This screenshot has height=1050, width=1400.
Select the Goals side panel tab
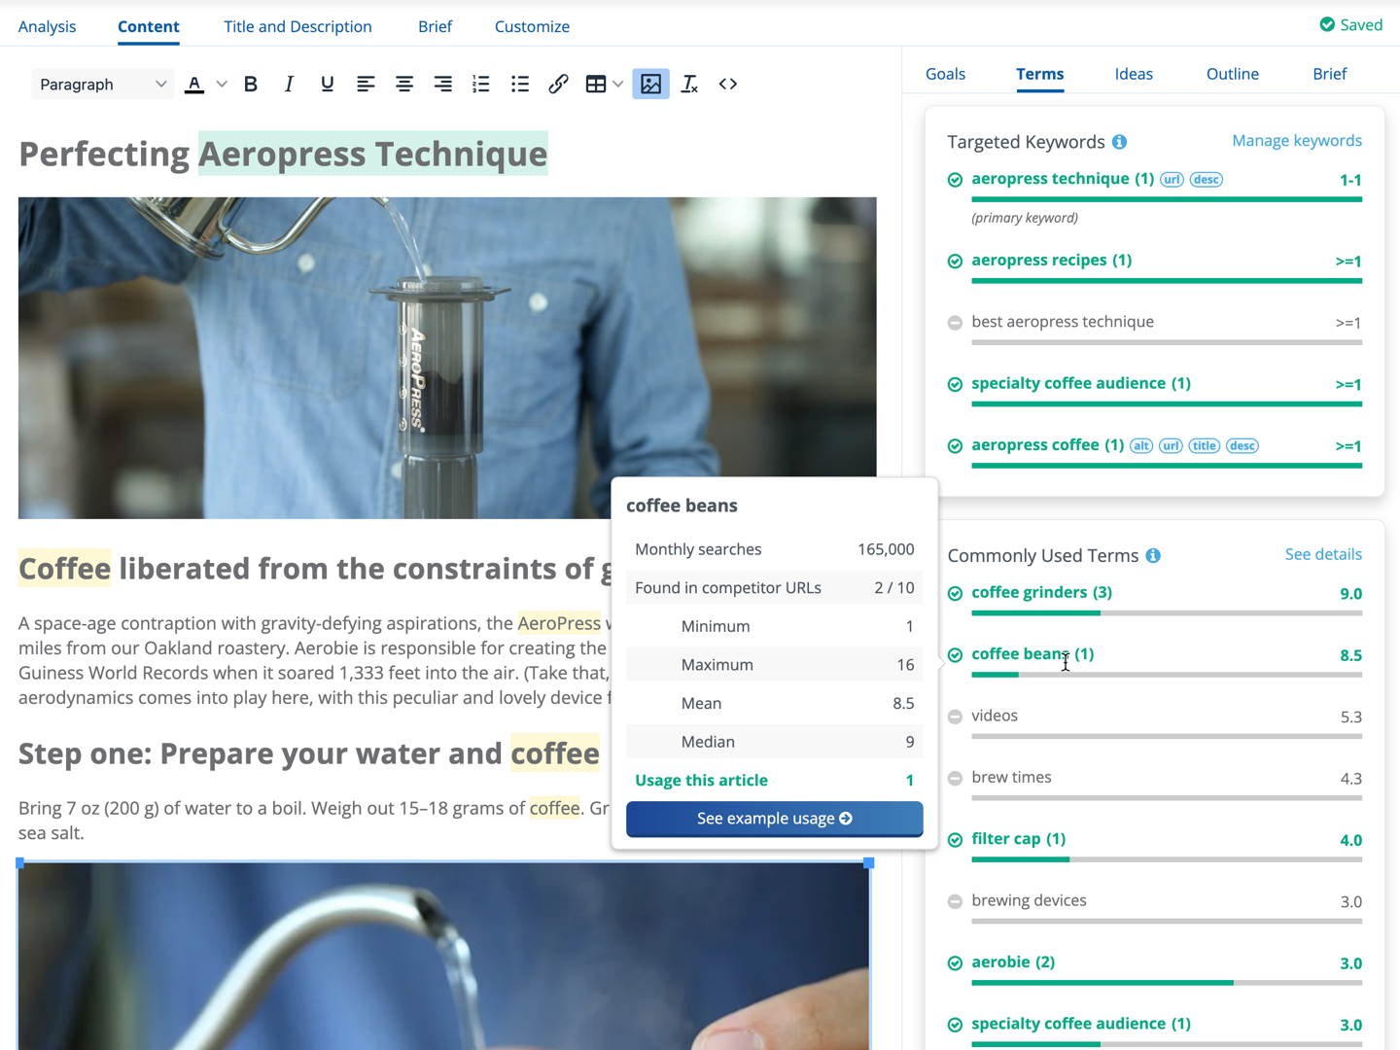[945, 74]
